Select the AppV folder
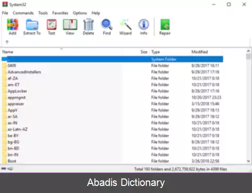 click(x=13, y=110)
